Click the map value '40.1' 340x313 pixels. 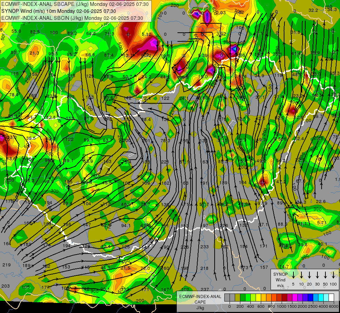[322, 244]
